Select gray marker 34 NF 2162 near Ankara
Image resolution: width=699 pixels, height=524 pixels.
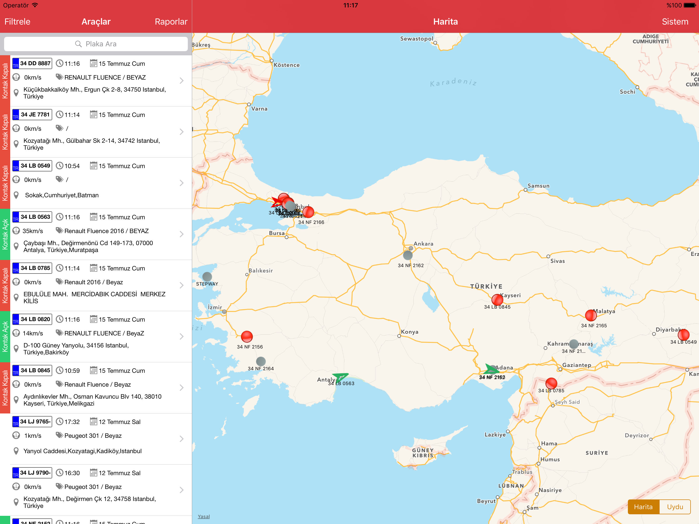408,255
